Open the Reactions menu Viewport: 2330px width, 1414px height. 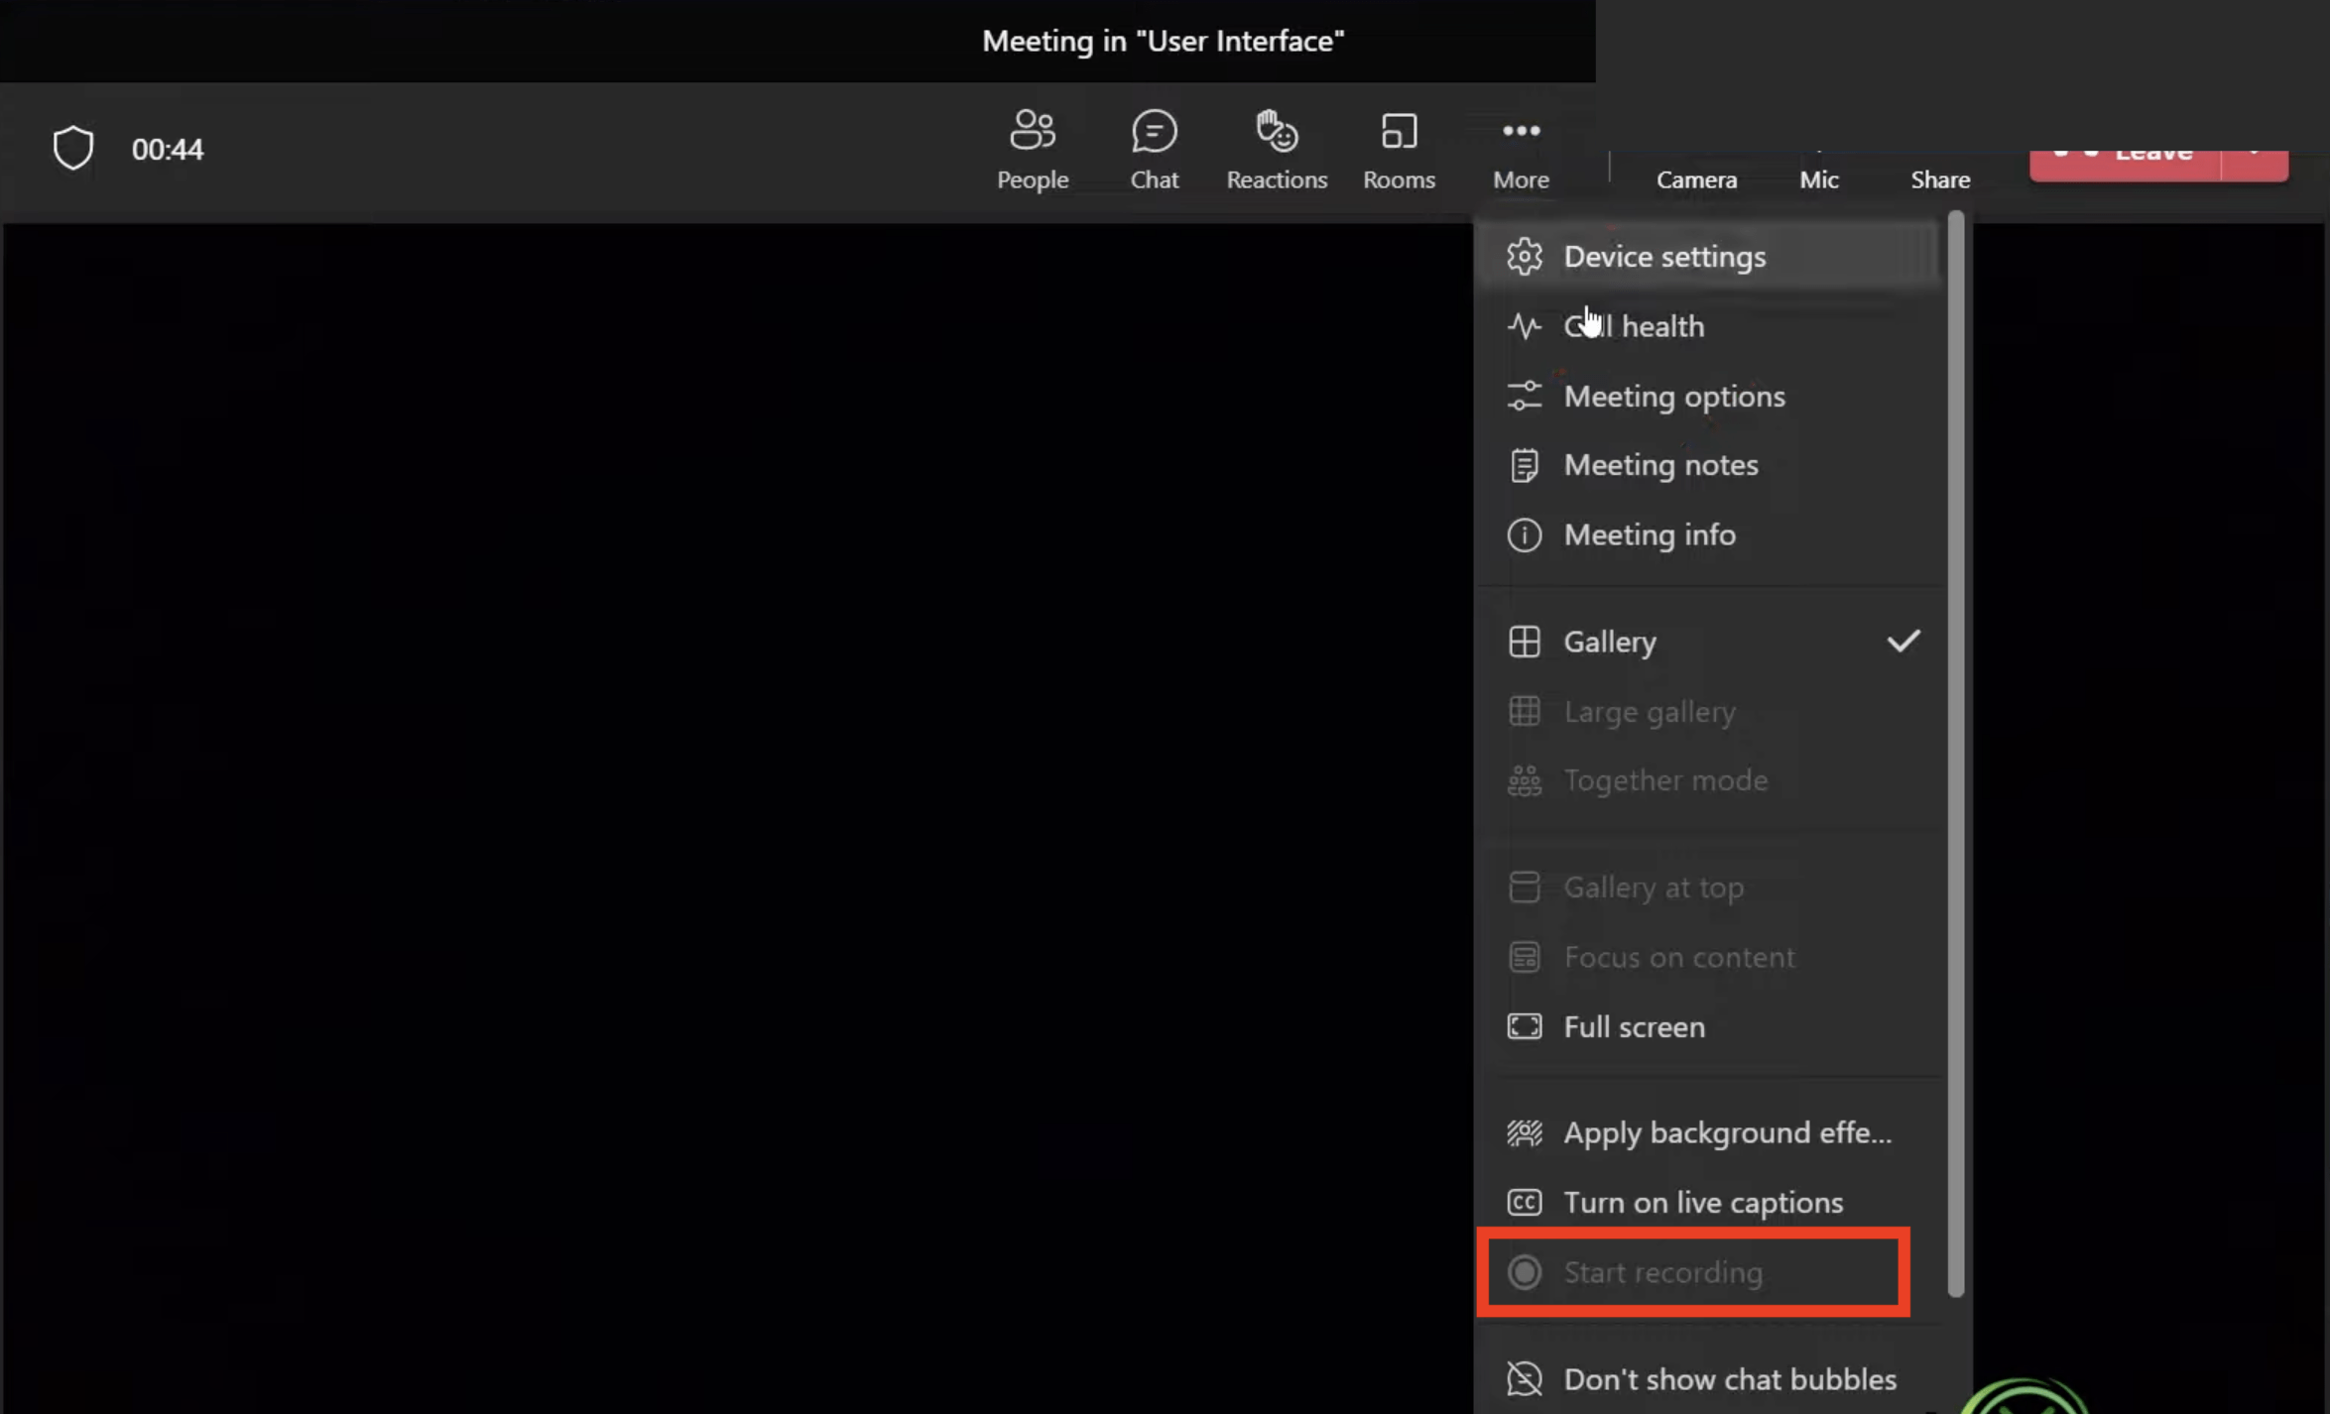(1277, 149)
